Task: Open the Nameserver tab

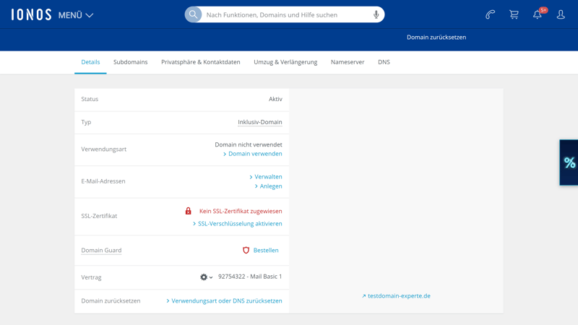Action: click(x=348, y=62)
